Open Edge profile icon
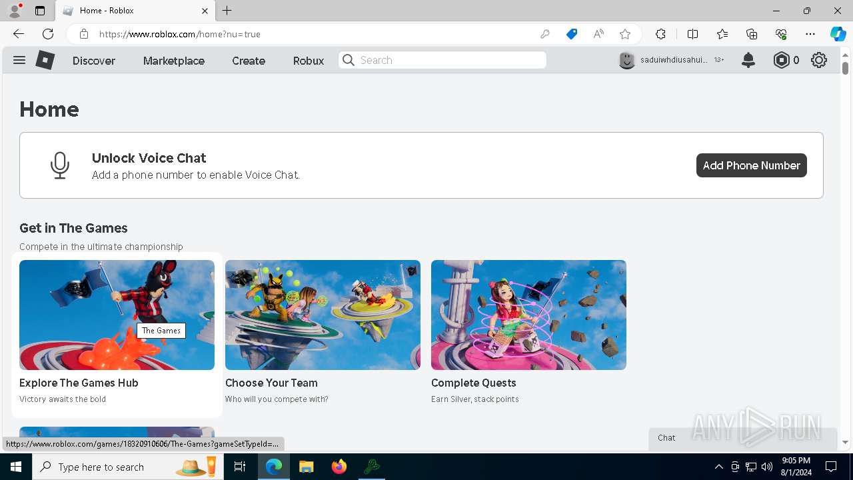This screenshot has width=853, height=480. (x=15, y=11)
